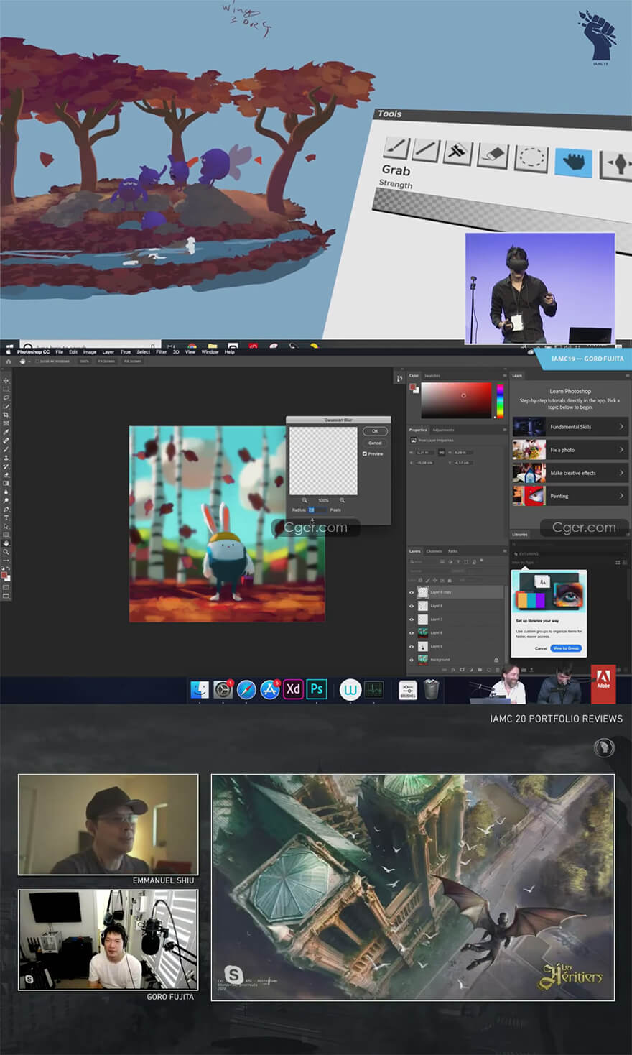Click the Home icon in Photoshop options bar
Screen dimensions: 632x1055
point(9,361)
